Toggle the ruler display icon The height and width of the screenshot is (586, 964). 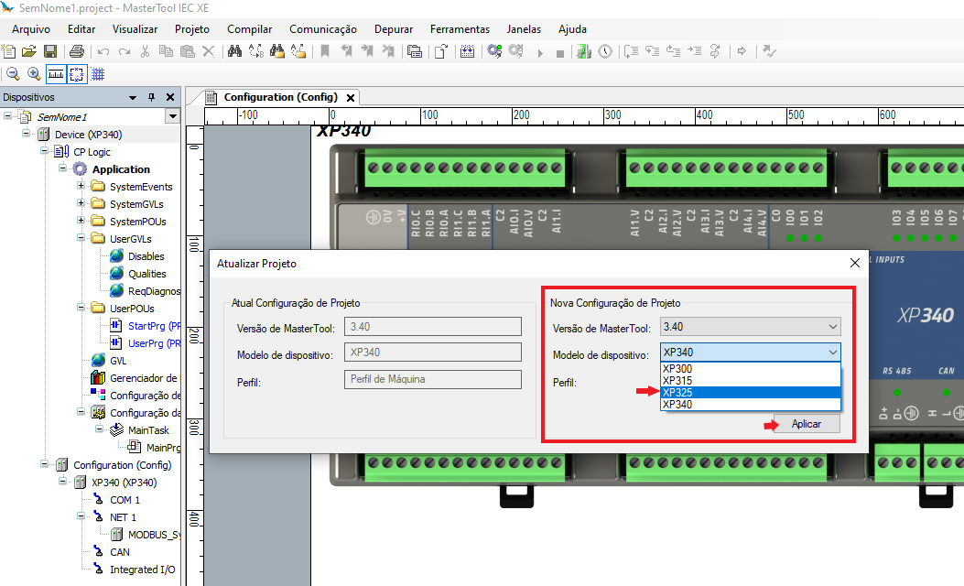55,75
